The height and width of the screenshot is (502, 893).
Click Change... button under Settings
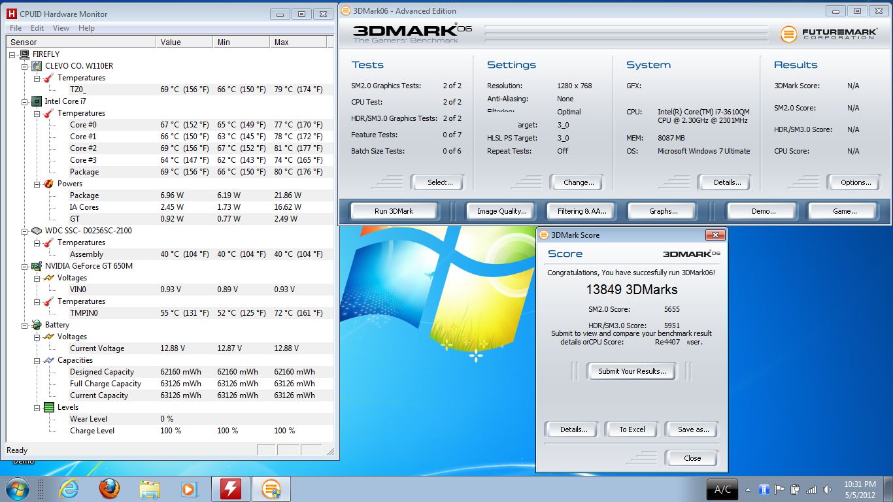[x=577, y=182]
